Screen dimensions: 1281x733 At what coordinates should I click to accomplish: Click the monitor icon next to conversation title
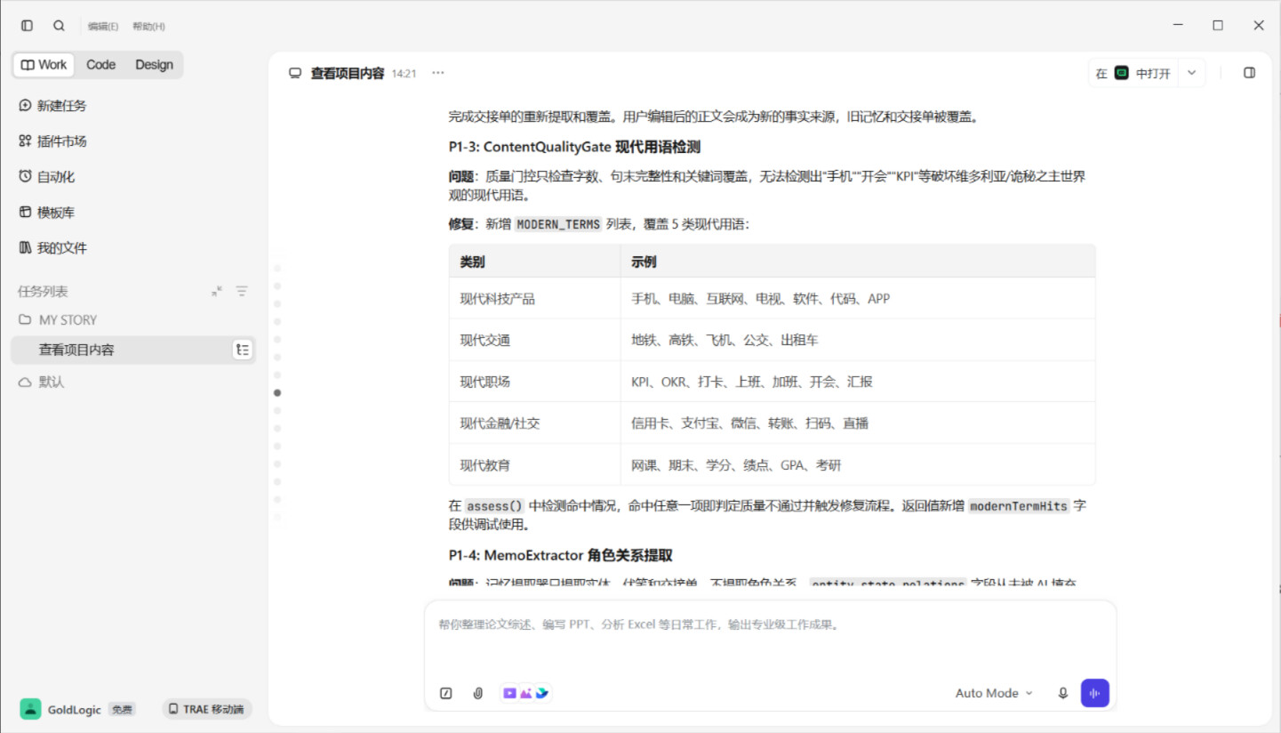pos(295,74)
